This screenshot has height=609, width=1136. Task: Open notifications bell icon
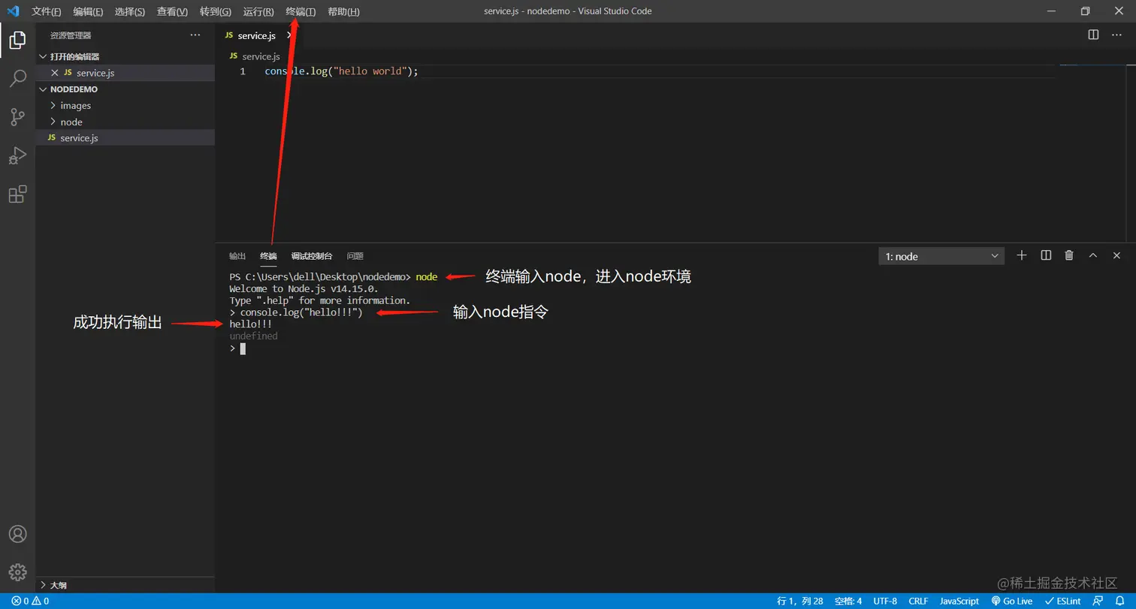click(x=1119, y=601)
